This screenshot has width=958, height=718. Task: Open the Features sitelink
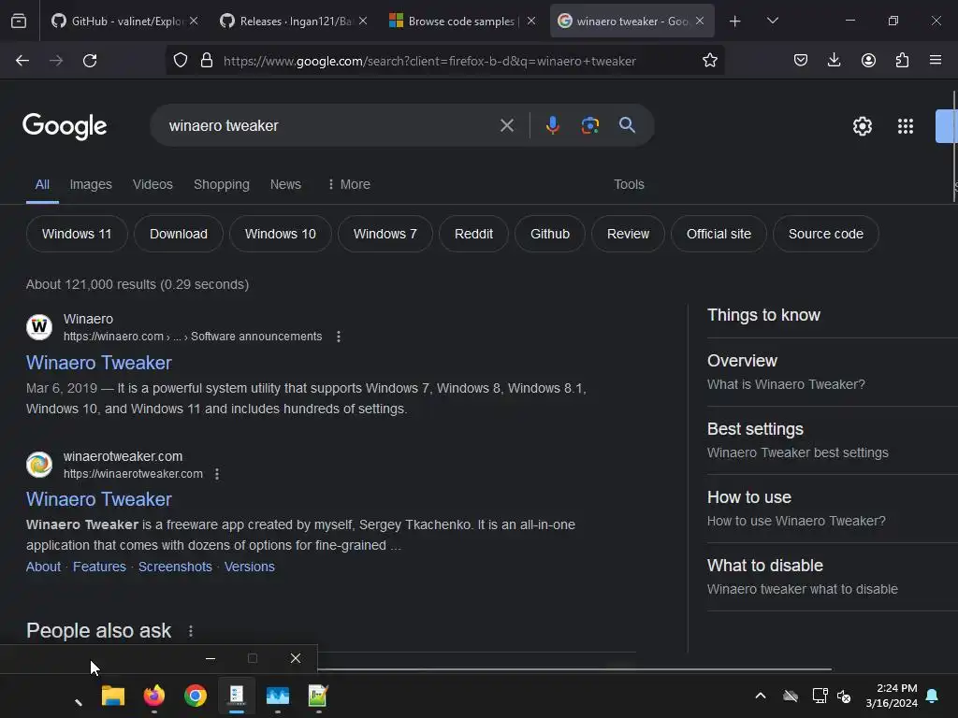[99, 567]
